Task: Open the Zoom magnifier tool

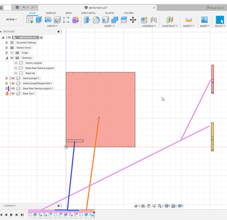Action: tap(159, 206)
